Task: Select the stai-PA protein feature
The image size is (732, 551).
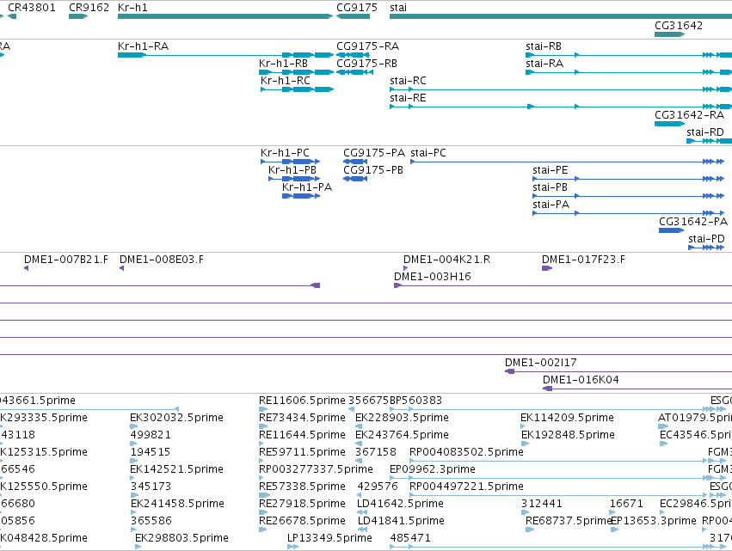Action: 629,213
